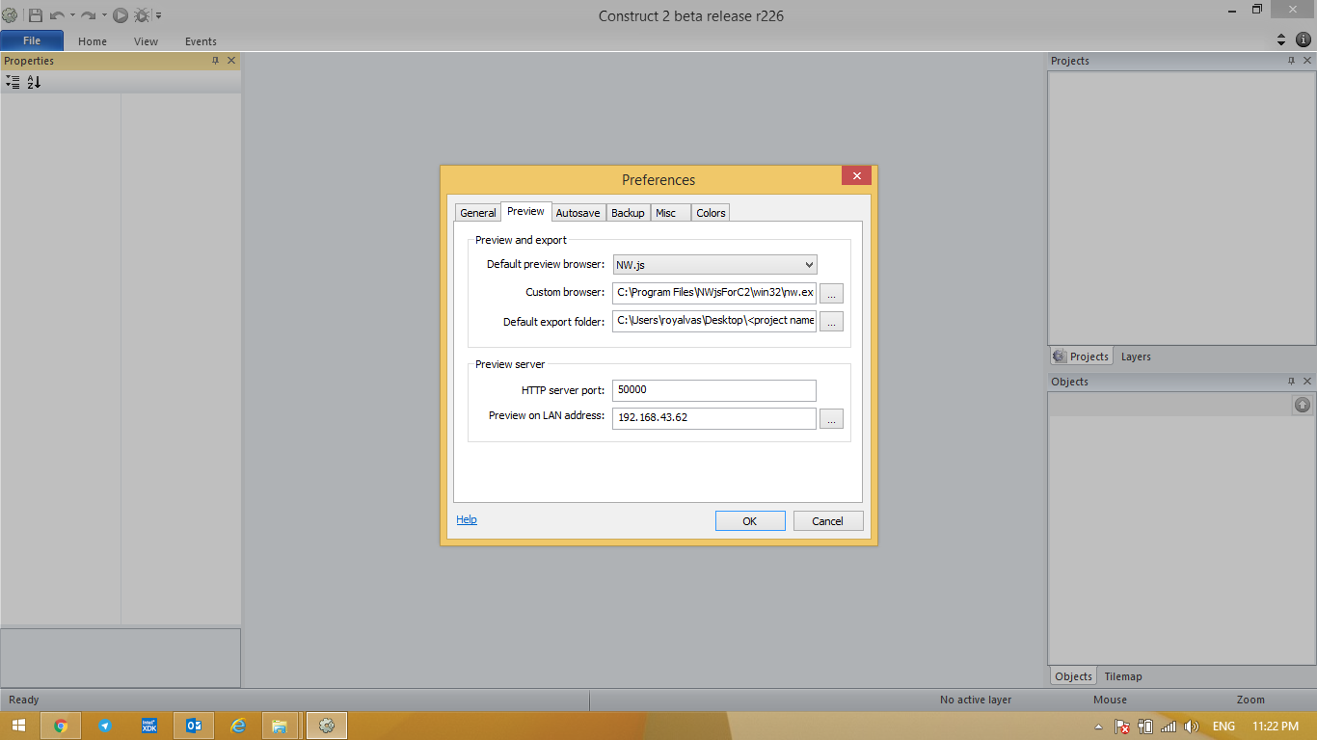The width and height of the screenshot is (1317, 740).
Task: Toggle ribbon minimize arrows icon
Action: [1281, 40]
